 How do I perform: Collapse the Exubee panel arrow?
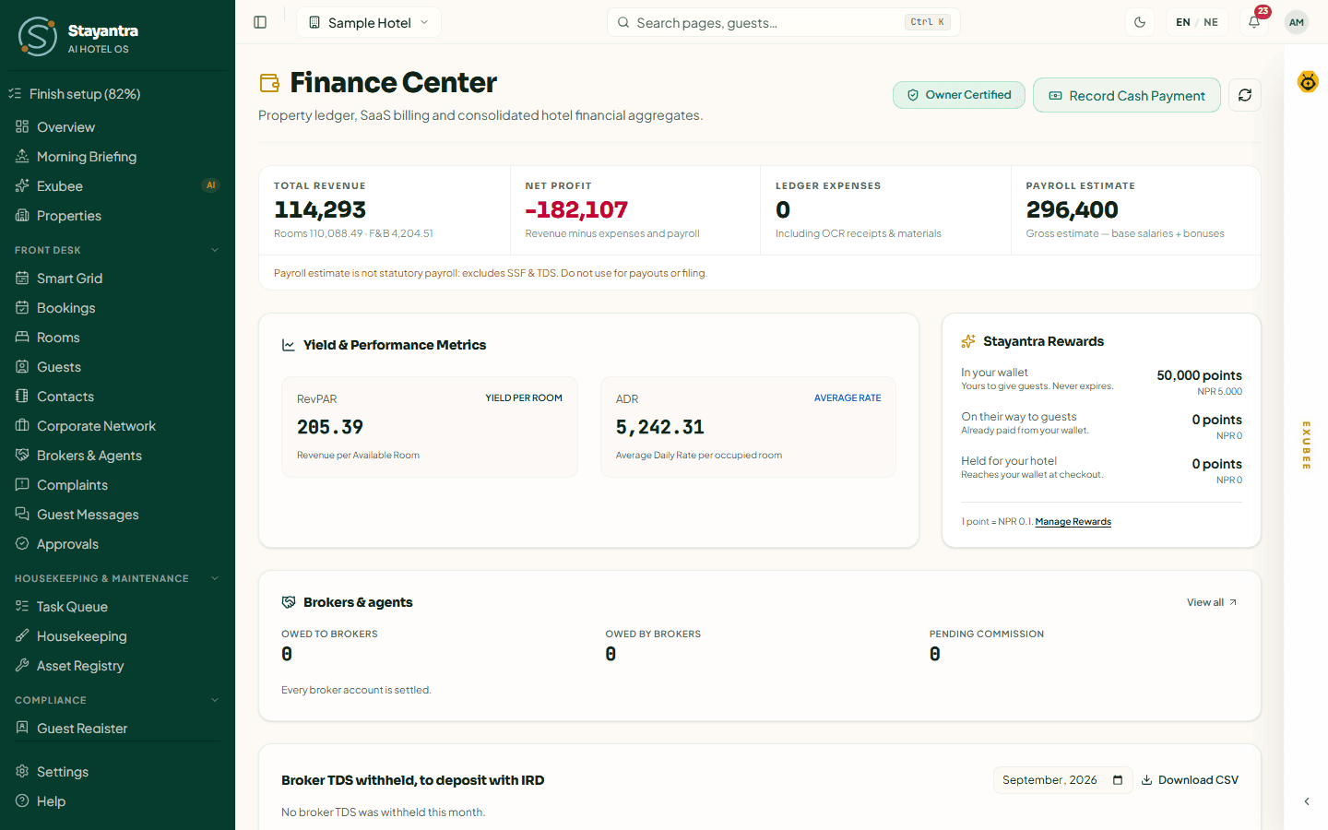(x=1307, y=801)
